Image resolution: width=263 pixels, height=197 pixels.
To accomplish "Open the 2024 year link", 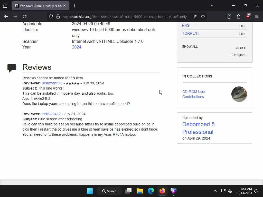I will [x=77, y=47].
